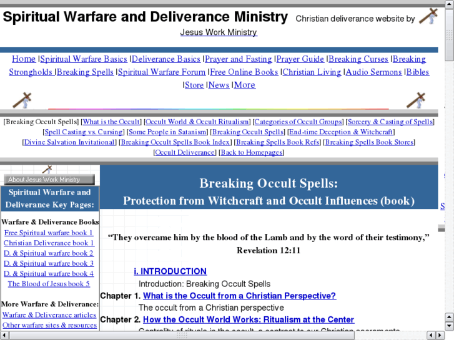Open Prayer and Fasting menu item
Image resolution: width=454 pixels, height=340 pixels.
(239, 59)
